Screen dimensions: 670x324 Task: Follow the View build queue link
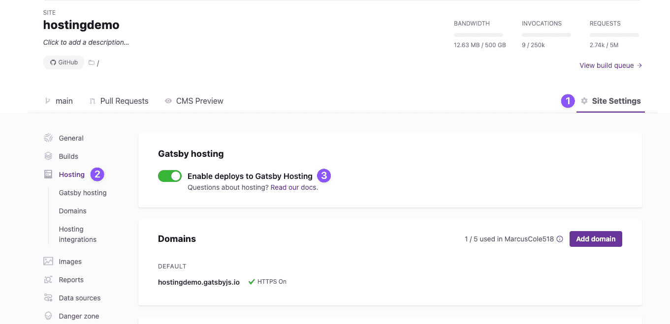coord(610,65)
